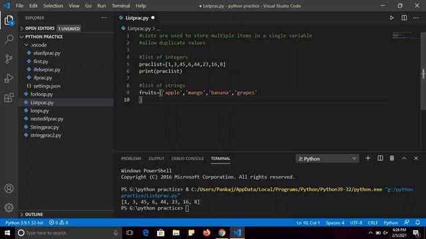Show errors and warnings count
Image resolution: width=426 pixels, height=239 pixels.
click(x=59, y=223)
